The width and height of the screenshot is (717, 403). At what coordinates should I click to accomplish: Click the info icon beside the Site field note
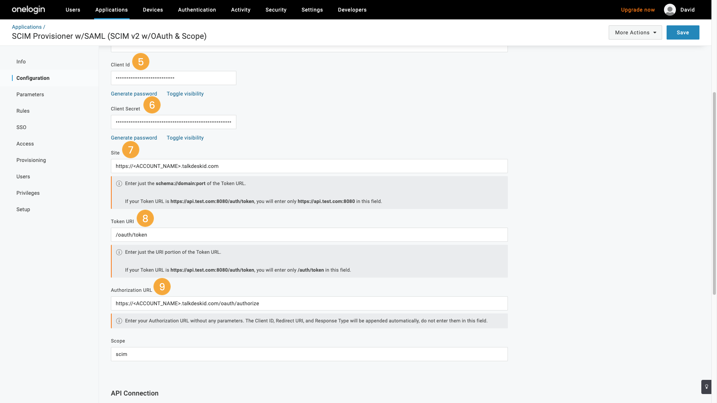[x=119, y=184]
